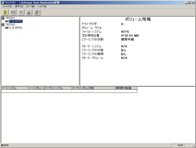The height and width of the screenshot is (148, 196).
Task: Click the bomb-shaped Delete Mirror toolbar icon
Action: coord(13,12)
